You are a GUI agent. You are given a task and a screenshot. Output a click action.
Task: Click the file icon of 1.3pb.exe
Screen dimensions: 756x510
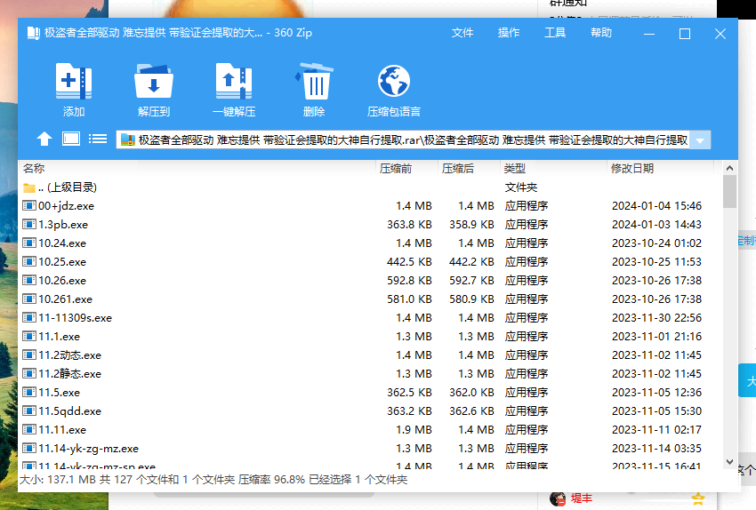[x=29, y=225]
